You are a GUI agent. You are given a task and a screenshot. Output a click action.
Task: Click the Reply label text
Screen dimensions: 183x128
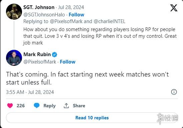pyautogui.click(x=49, y=106)
